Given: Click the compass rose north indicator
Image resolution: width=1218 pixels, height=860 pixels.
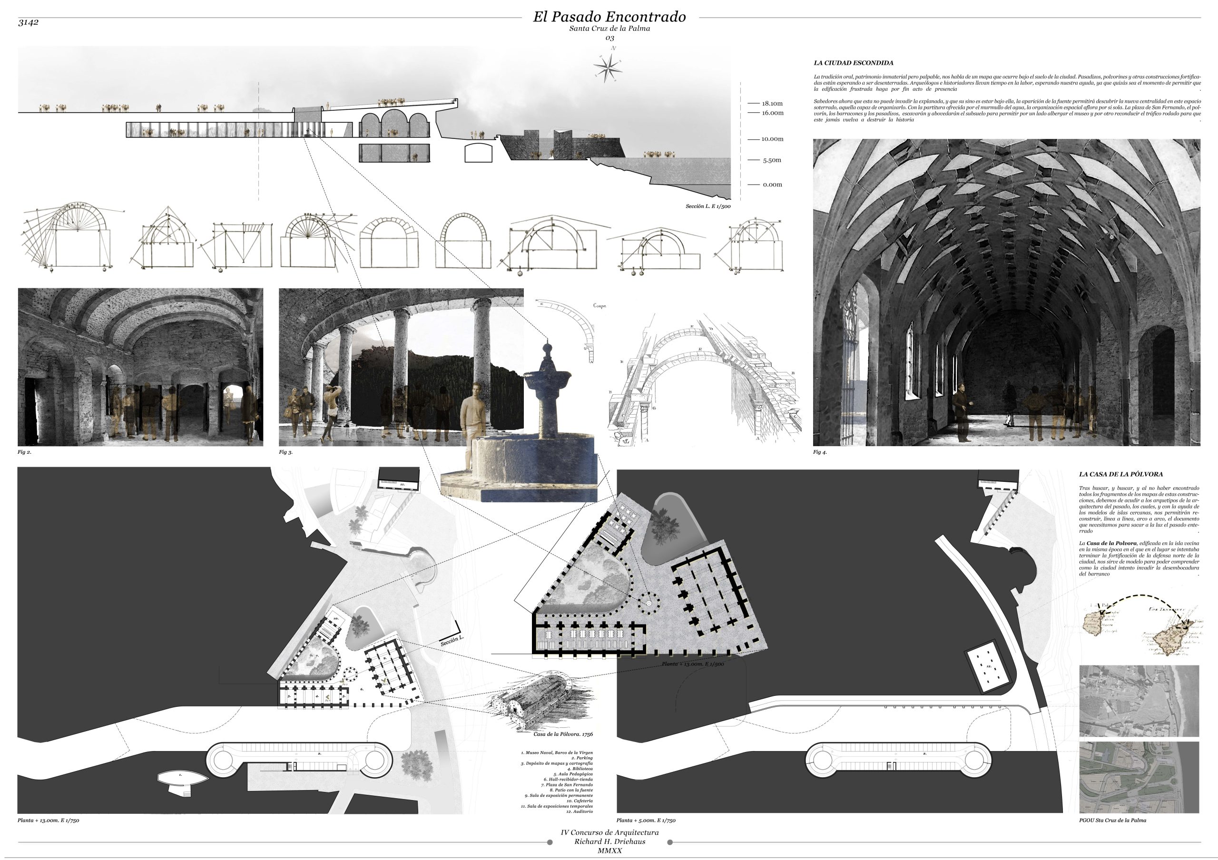Looking at the screenshot, I should (608, 68).
